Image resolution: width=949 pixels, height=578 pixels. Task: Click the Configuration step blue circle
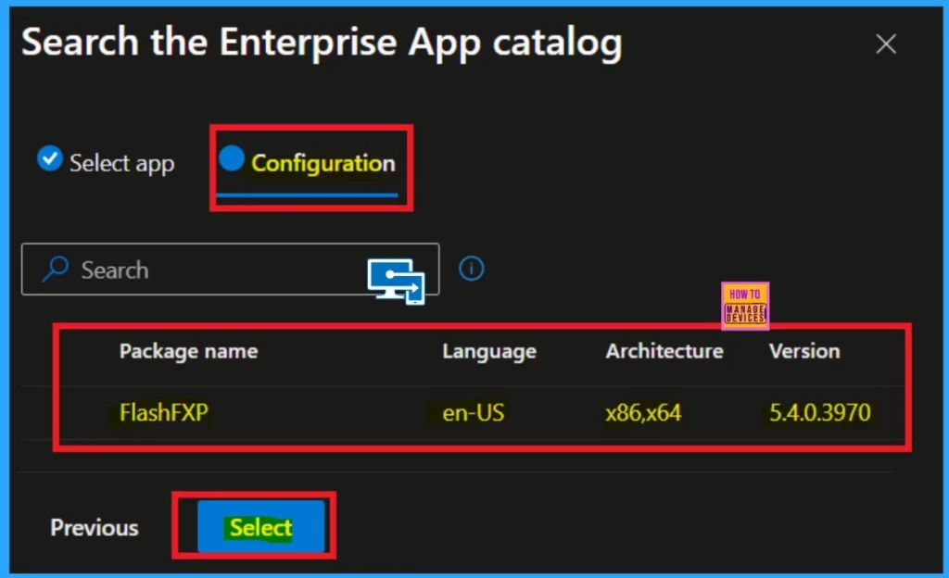click(231, 158)
